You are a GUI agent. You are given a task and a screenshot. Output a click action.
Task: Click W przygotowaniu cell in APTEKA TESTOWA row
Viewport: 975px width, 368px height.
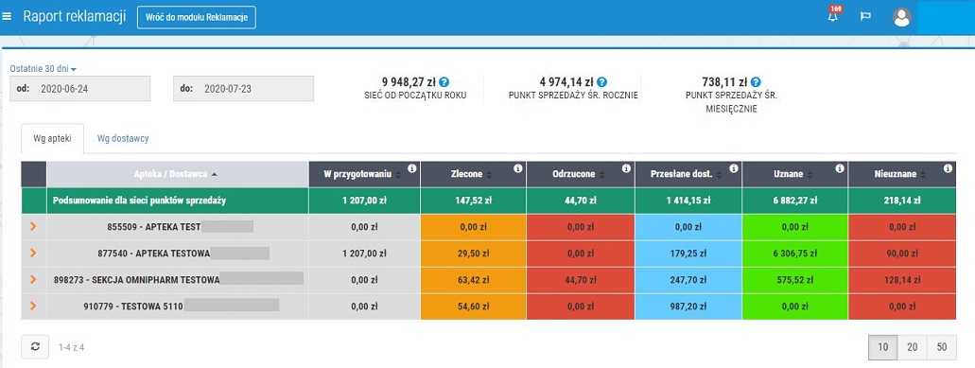click(x=364, y=254)
